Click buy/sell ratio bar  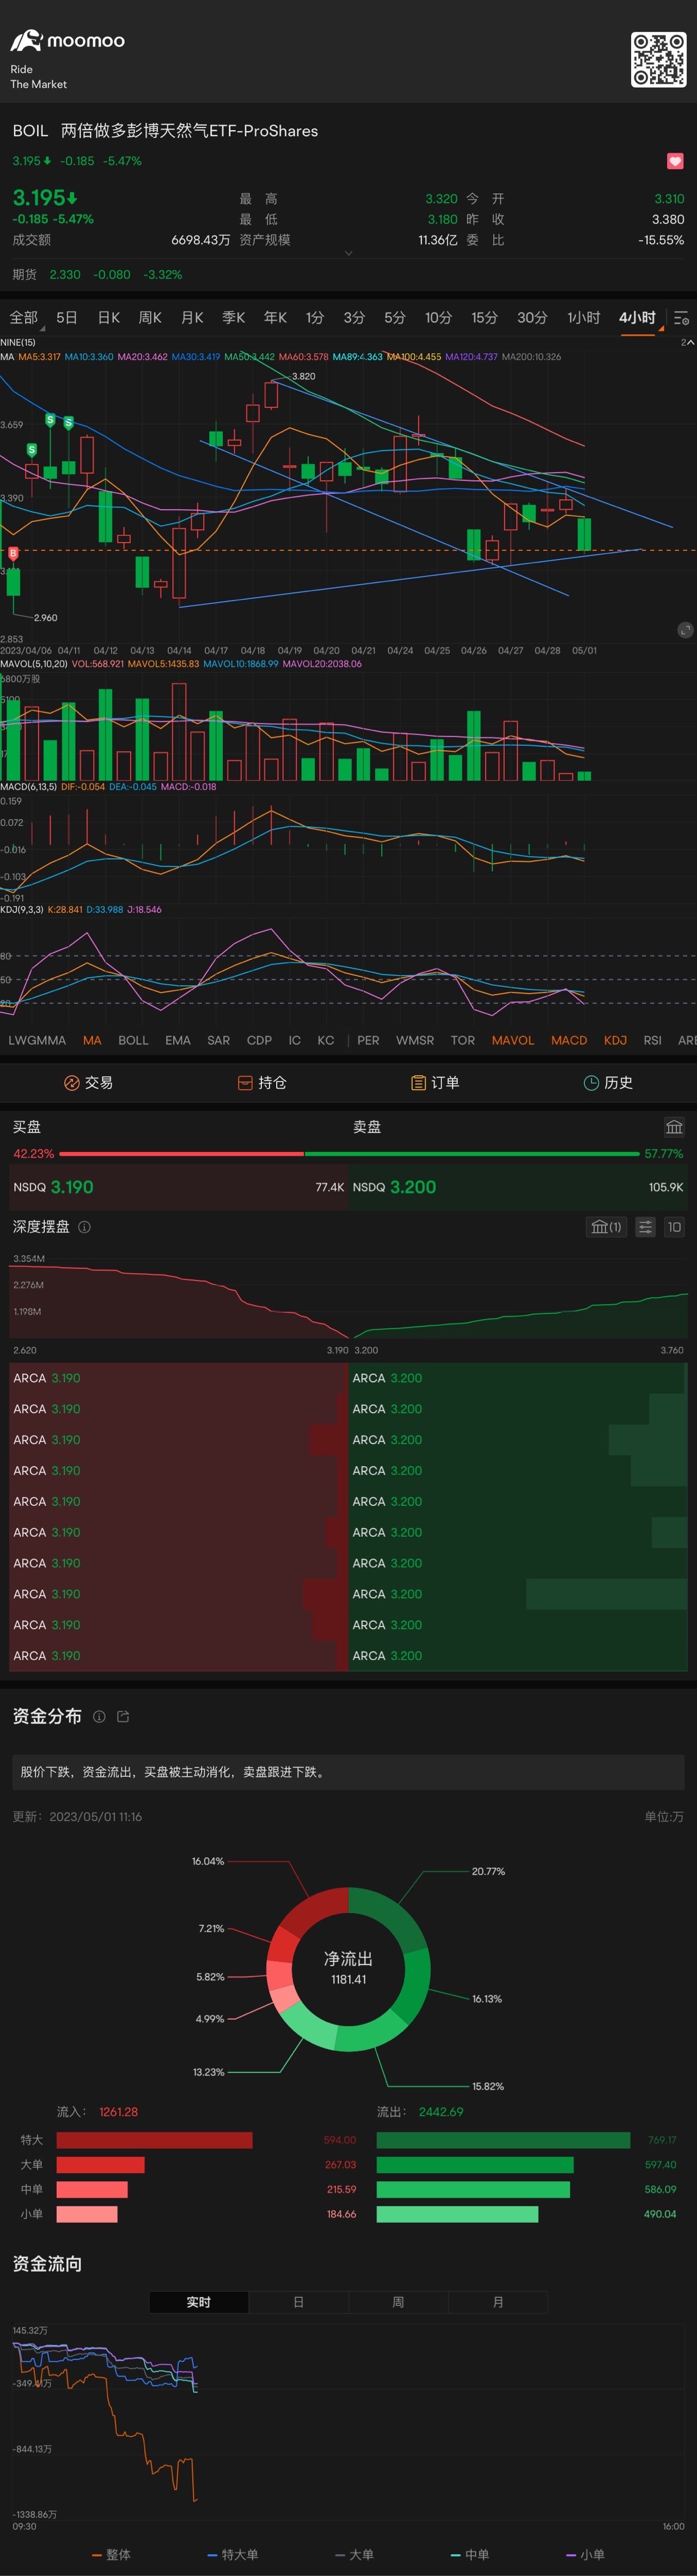348,1154
